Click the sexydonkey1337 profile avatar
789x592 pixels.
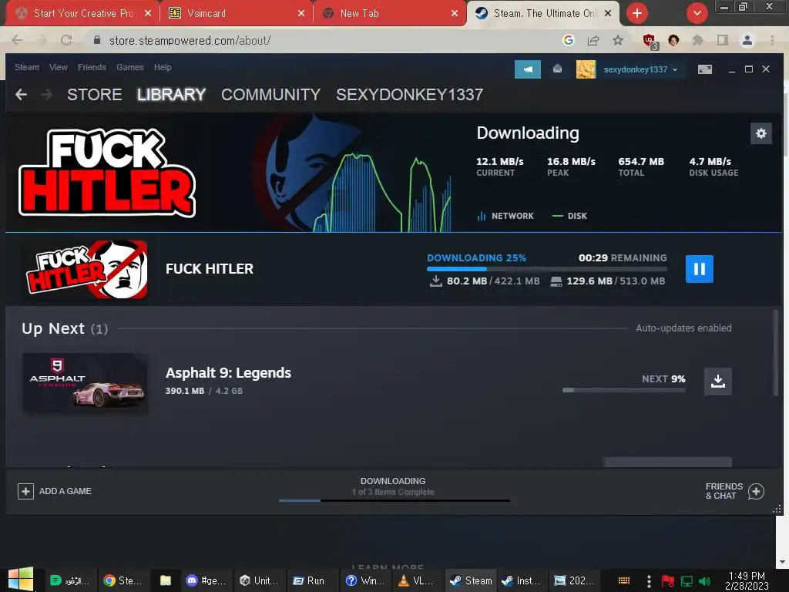pyautogui.click(x=586, y=69)
